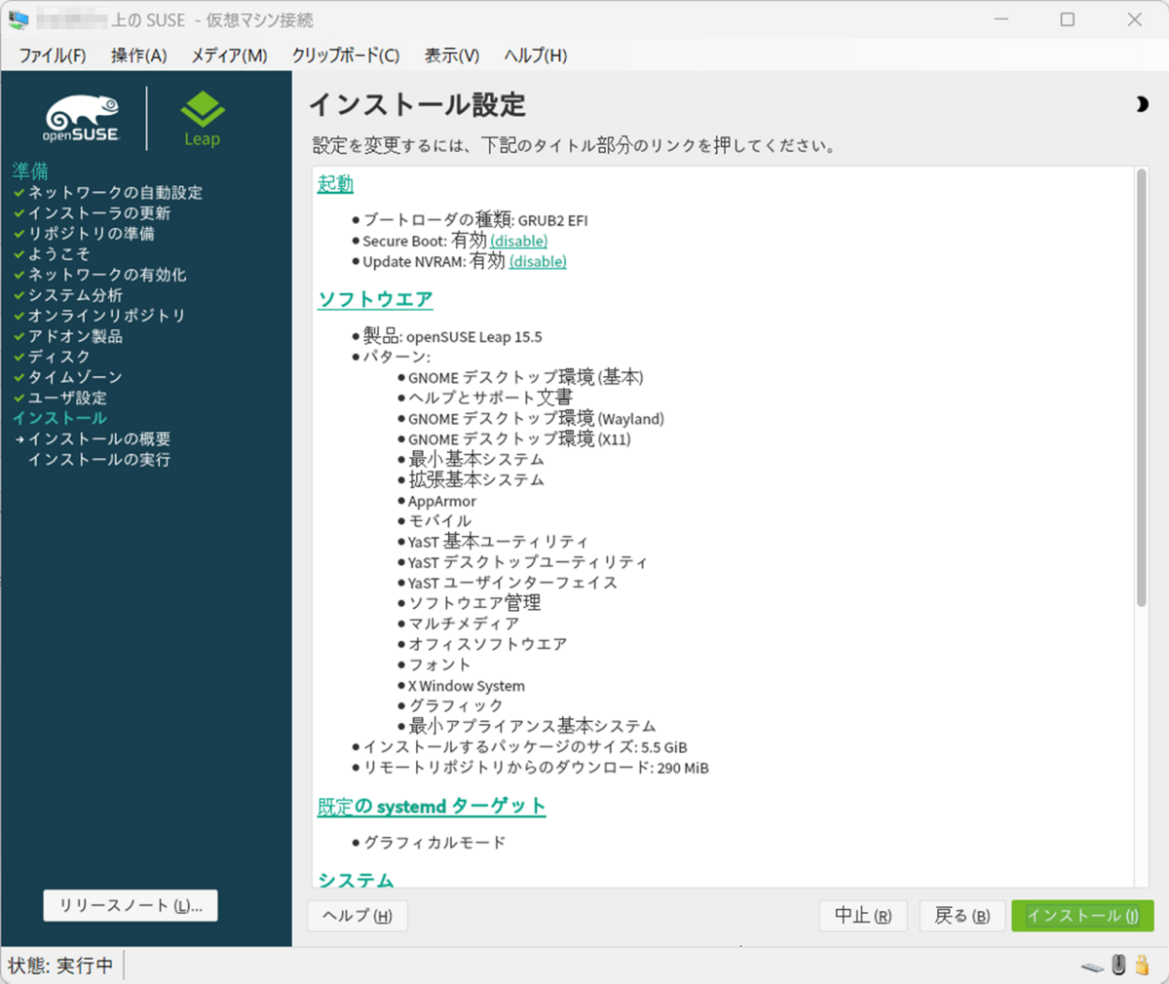This screenshot has width=1169, height=984.
Task: Click 状態: 実行中 status text
Action: tap(60, 965)
